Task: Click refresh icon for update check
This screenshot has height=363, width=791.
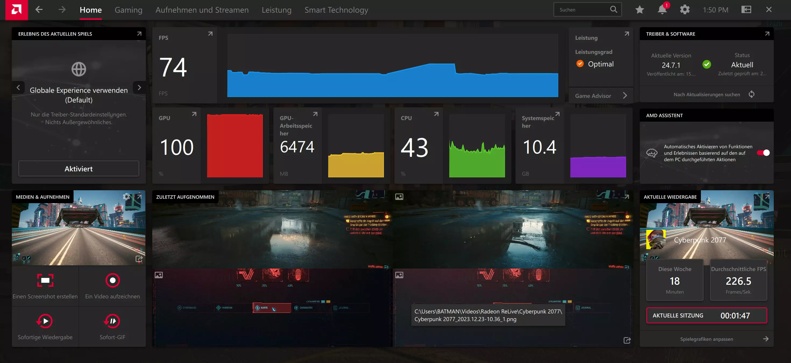Action: tap(751, 94)
